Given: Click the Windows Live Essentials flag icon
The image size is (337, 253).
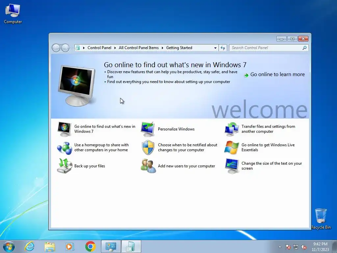Looking at the screenshot, I should pos(231,148).
